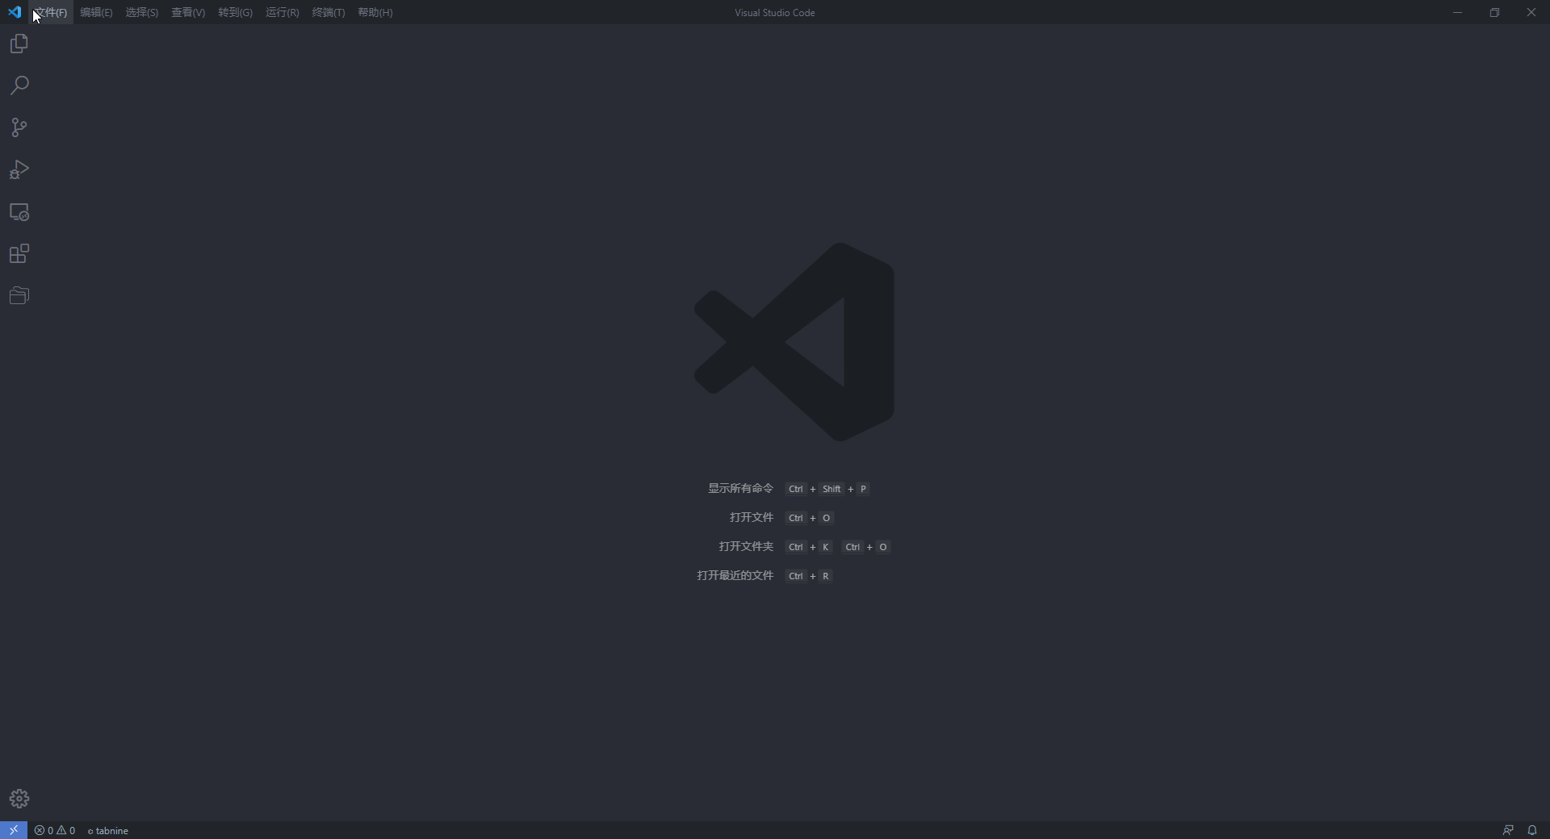Image resolution: width=1550 pixels, height=839 pixels.
Task: Open the 选择(S) menu
Action: click(141, 12)
